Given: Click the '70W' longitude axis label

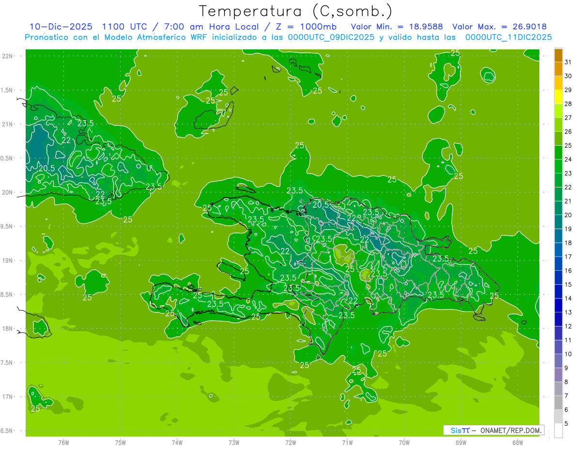Looking at the screenshot, I should coord(404,442).
